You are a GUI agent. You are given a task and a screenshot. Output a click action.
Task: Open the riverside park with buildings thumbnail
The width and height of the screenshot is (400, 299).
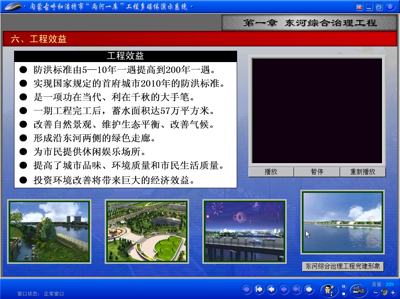(x=49, y=231)
